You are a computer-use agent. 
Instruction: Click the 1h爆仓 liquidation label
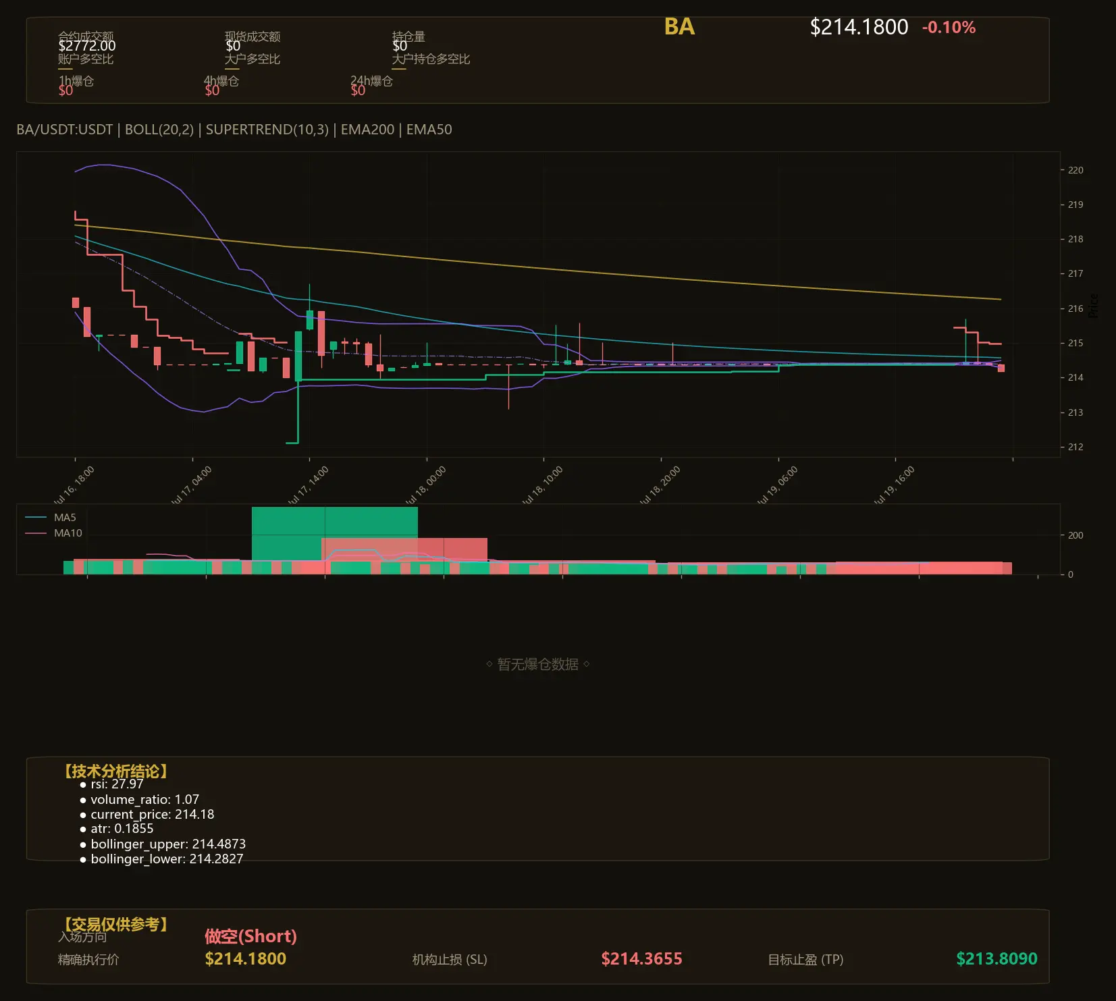pyautogui.click(x=76, y=81)
